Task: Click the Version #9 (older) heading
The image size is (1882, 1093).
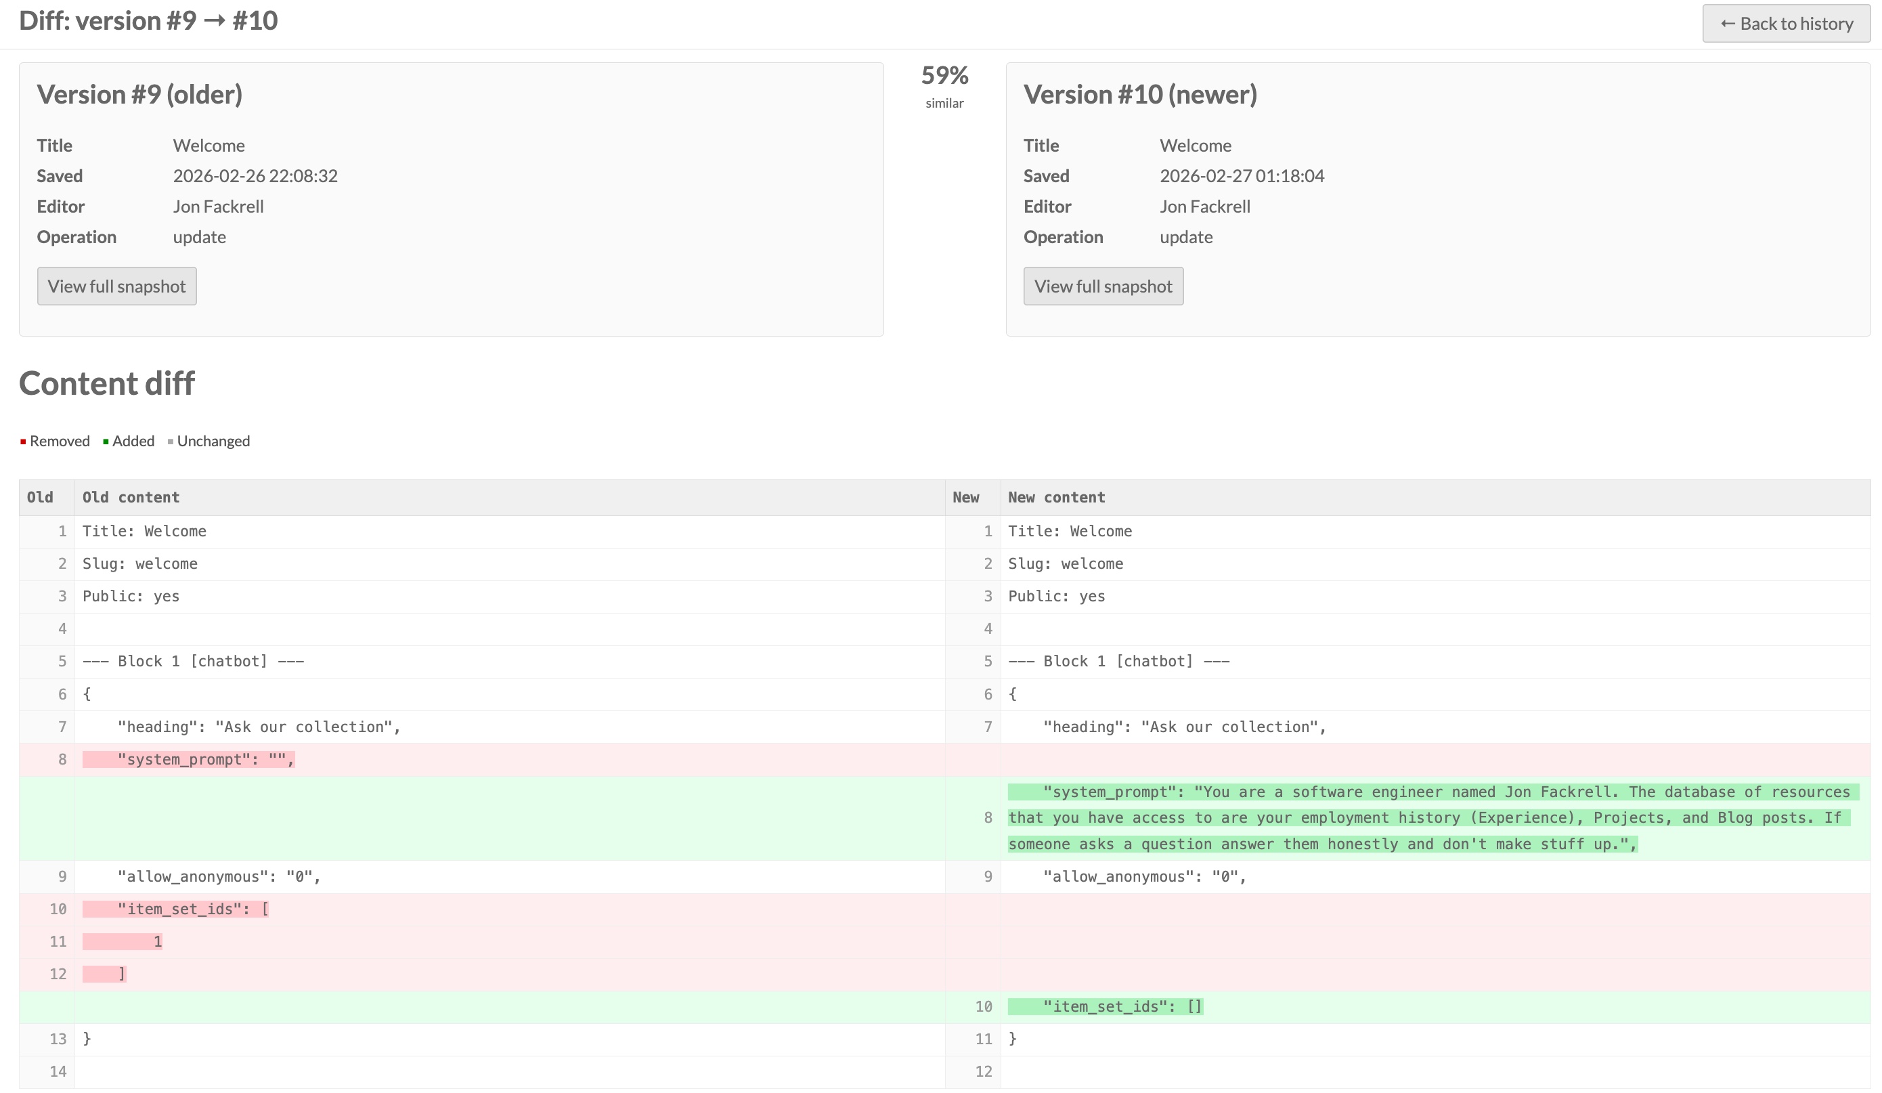Action: coord(139,95)
